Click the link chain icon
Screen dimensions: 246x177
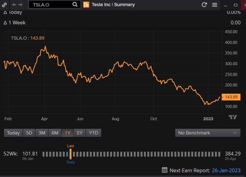(x=4, y=5)
